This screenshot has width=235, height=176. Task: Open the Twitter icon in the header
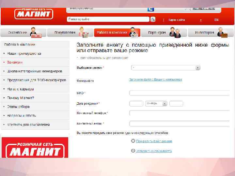coord(150,9)
